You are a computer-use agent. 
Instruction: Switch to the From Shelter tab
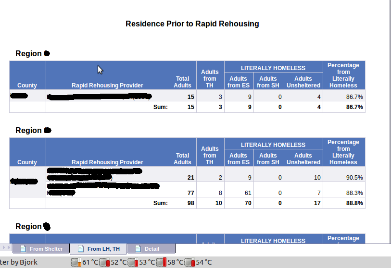point(46,249)
